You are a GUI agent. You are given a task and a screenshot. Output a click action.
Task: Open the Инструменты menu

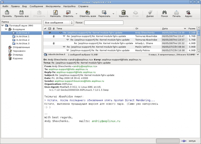click(53, 6)
